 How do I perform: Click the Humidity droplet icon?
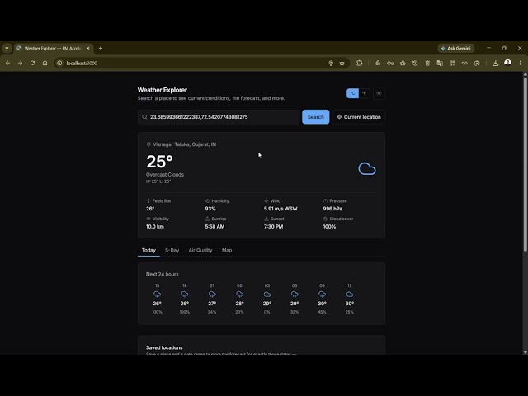click(x=207, y=200)
